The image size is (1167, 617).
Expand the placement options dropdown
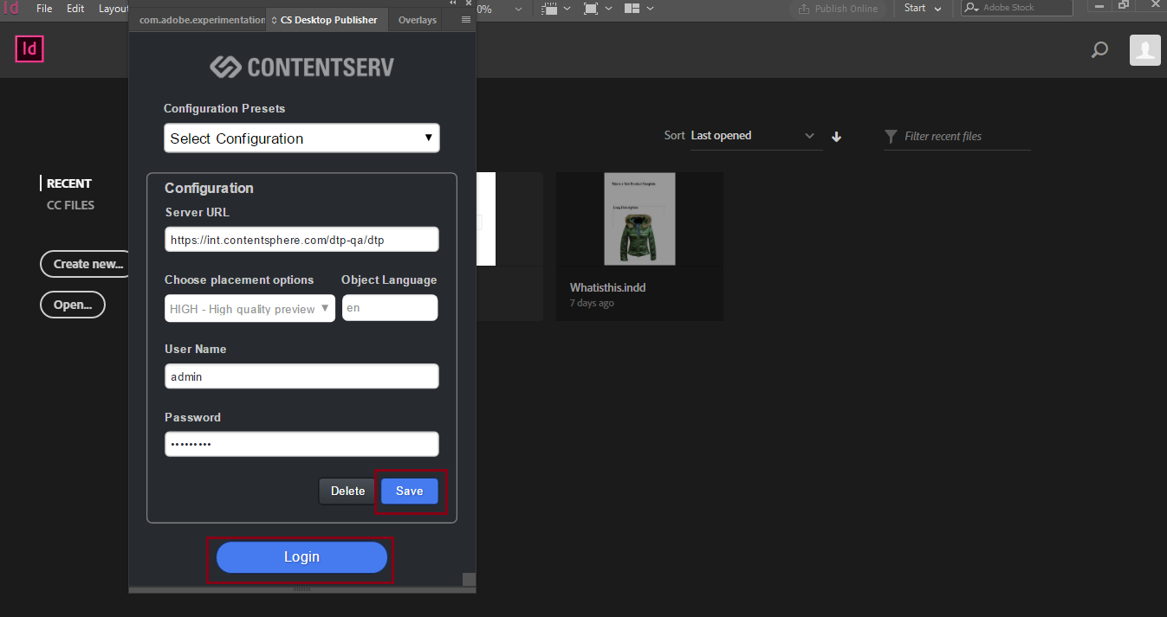click(250, 309)
